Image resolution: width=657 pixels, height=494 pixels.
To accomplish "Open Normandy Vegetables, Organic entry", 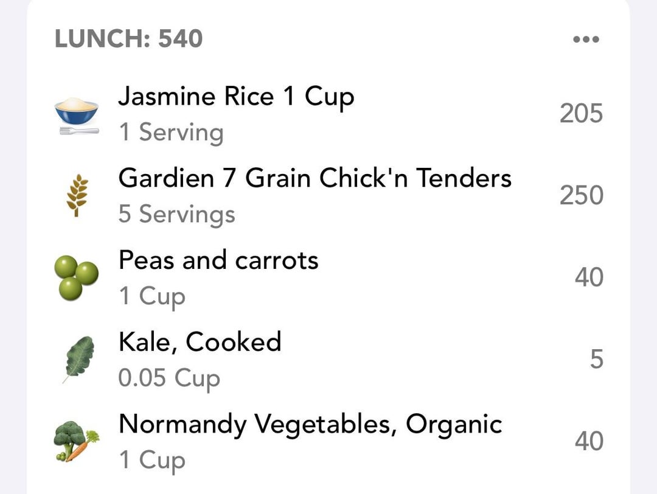I will tap(310, 424).
